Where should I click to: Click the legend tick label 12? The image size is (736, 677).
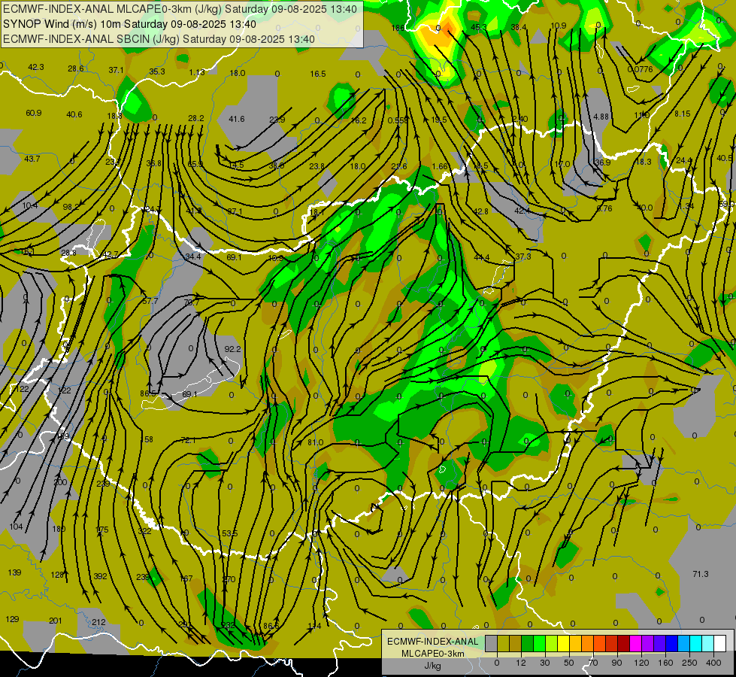521,663
